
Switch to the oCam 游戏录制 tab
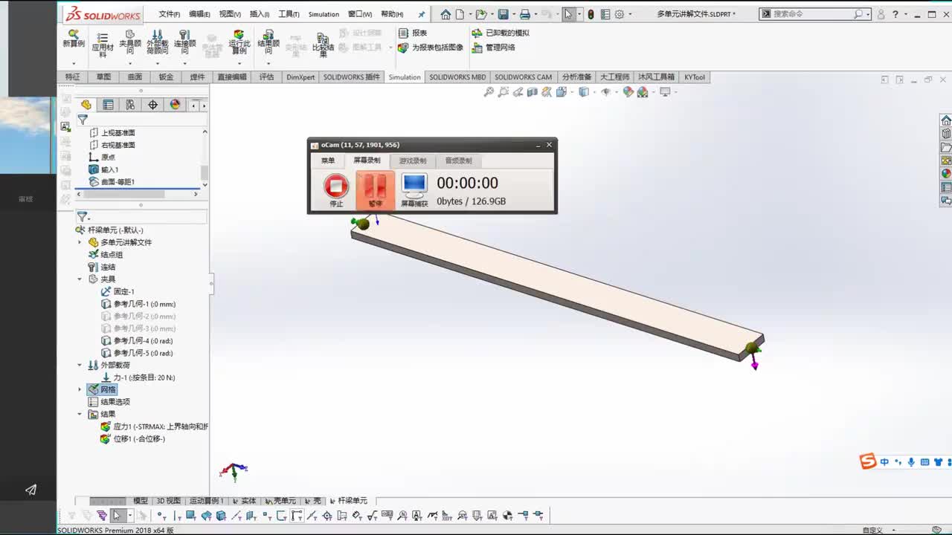pos(413,160)
